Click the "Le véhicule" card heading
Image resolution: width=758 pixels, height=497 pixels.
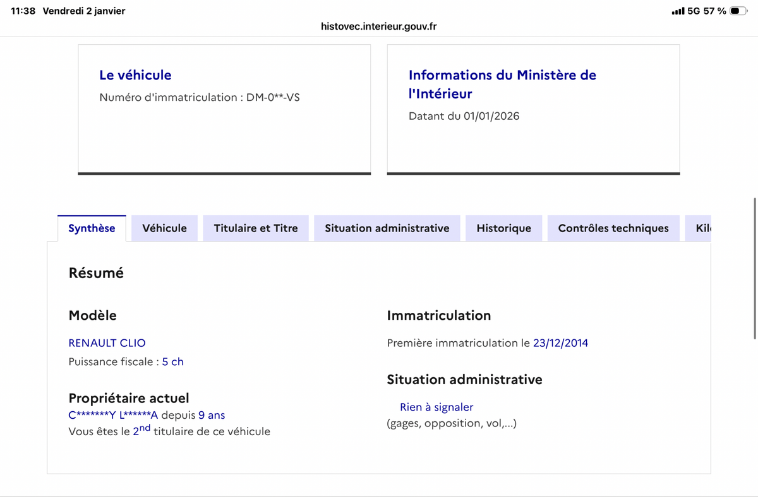[x=135, y=75]
